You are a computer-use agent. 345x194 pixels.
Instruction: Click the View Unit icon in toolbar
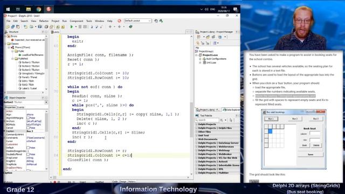46,27
